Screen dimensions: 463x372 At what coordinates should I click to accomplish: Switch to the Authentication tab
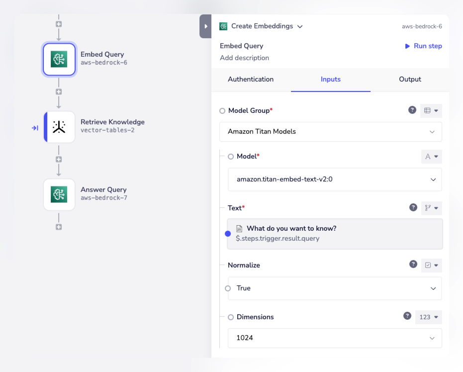251,80
